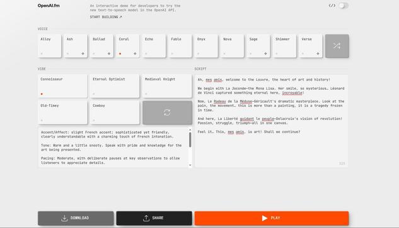The height and width of the screenshot is (228, 399).
Task: Click the scroll down arrow in vibe instructions
Action: [190, 165]
